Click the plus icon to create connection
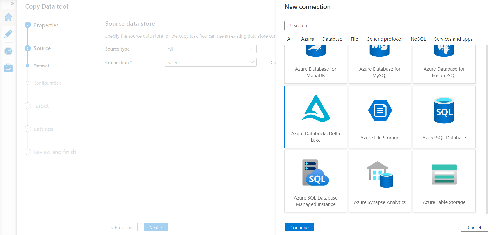The width and height of the screenshot is (496, 235). [265, 62]
